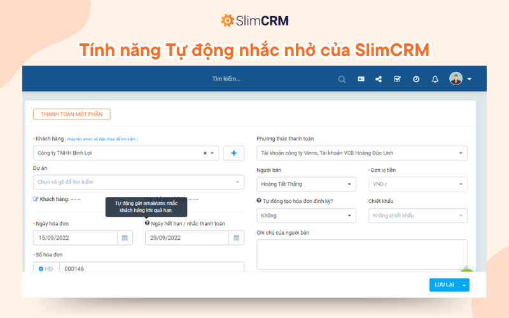
Task: Open the Phương thức thanh toán dropdown
Action: tap(362, 153)
